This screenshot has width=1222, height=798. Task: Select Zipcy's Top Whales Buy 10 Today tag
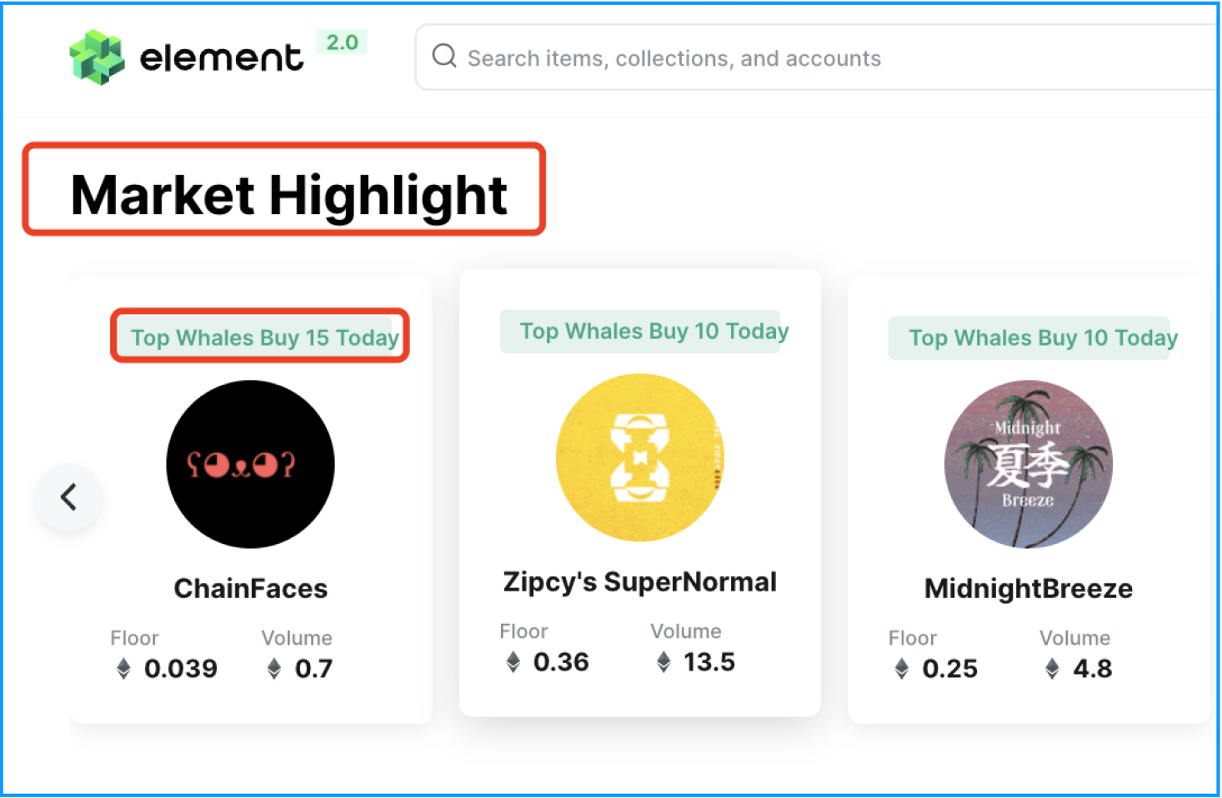(644, 331)
